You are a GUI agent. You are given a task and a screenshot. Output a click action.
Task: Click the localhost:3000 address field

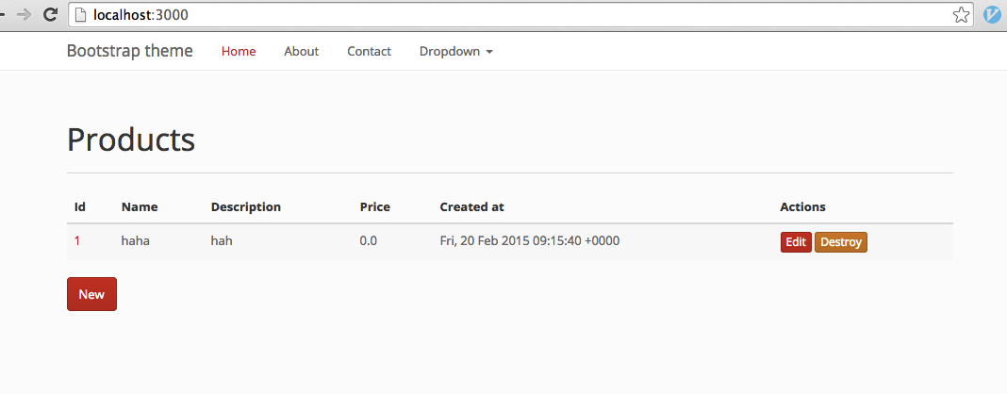[x=471, y=15]
